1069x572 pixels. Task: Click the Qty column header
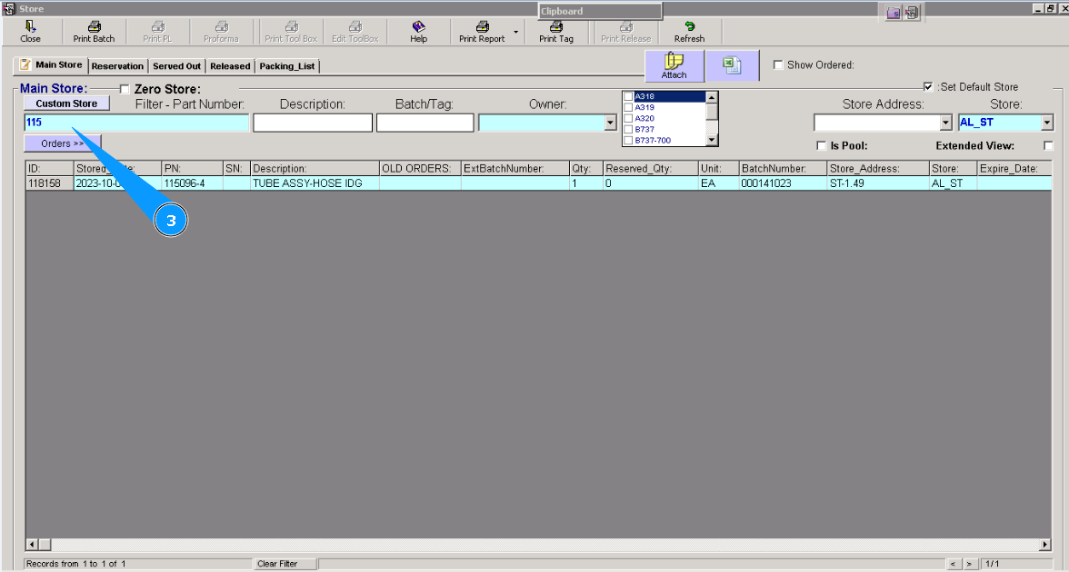click(x=585, y=168)
